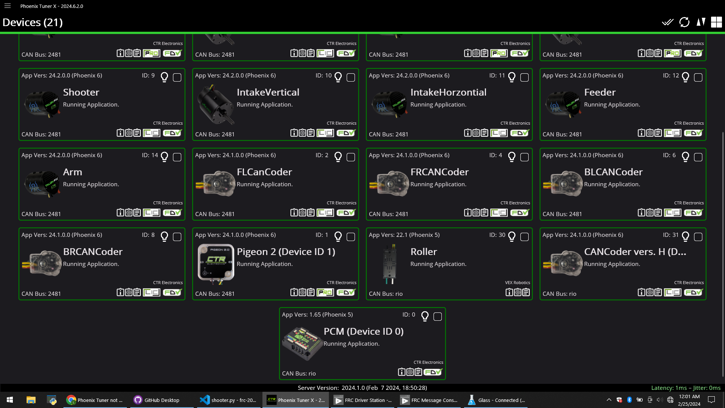Click 'VEX Robotics' label on Roller card
Image resolution: width=725 pixels, height=408 pixels.
[x=517, y=283]
